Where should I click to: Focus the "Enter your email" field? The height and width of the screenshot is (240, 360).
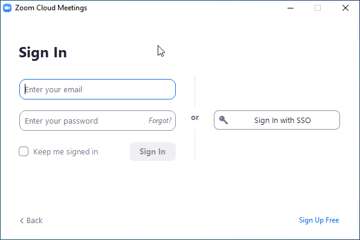pos(98,89)
